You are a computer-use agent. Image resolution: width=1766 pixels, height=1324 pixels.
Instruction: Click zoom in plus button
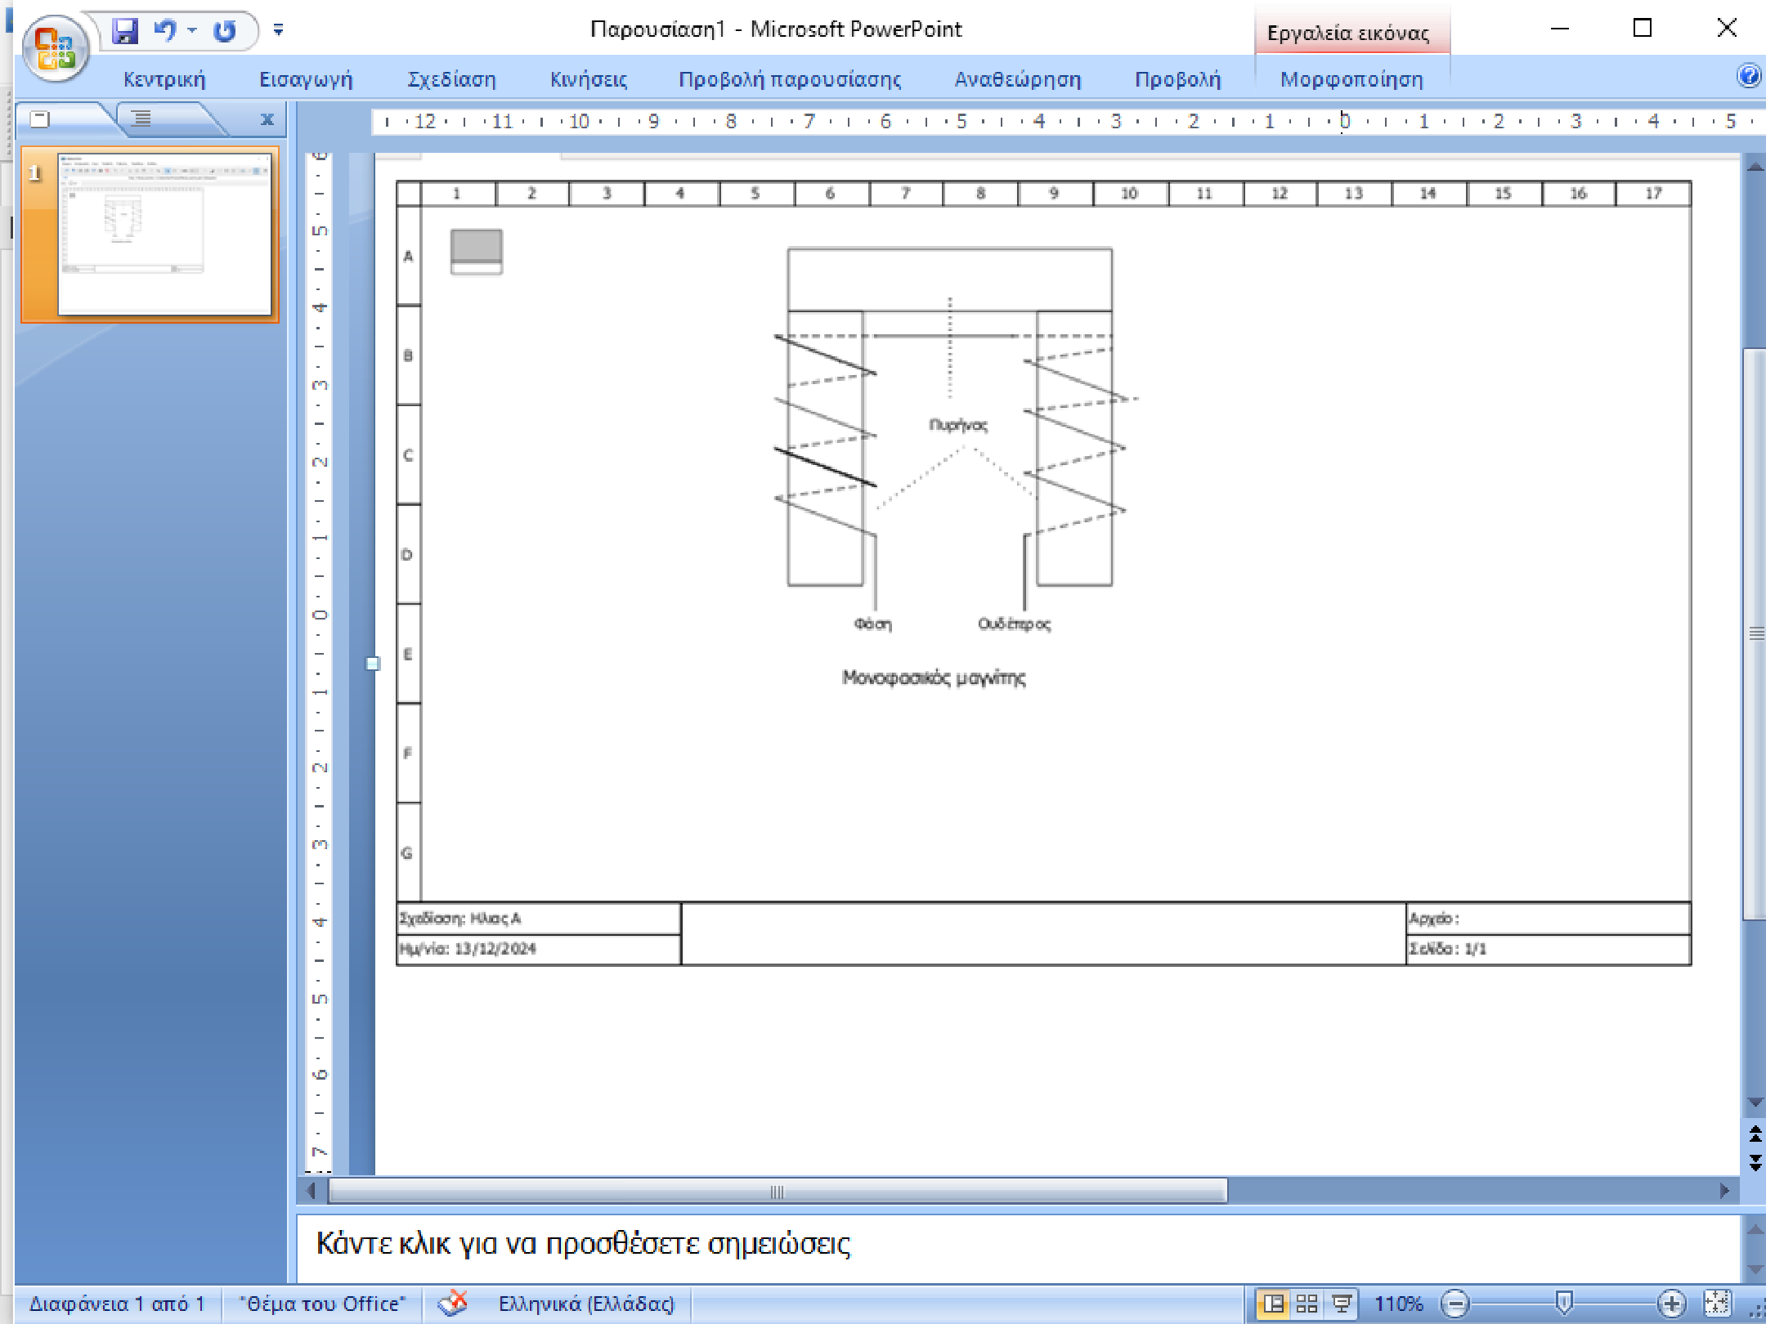click(x=1671, y=1303)
